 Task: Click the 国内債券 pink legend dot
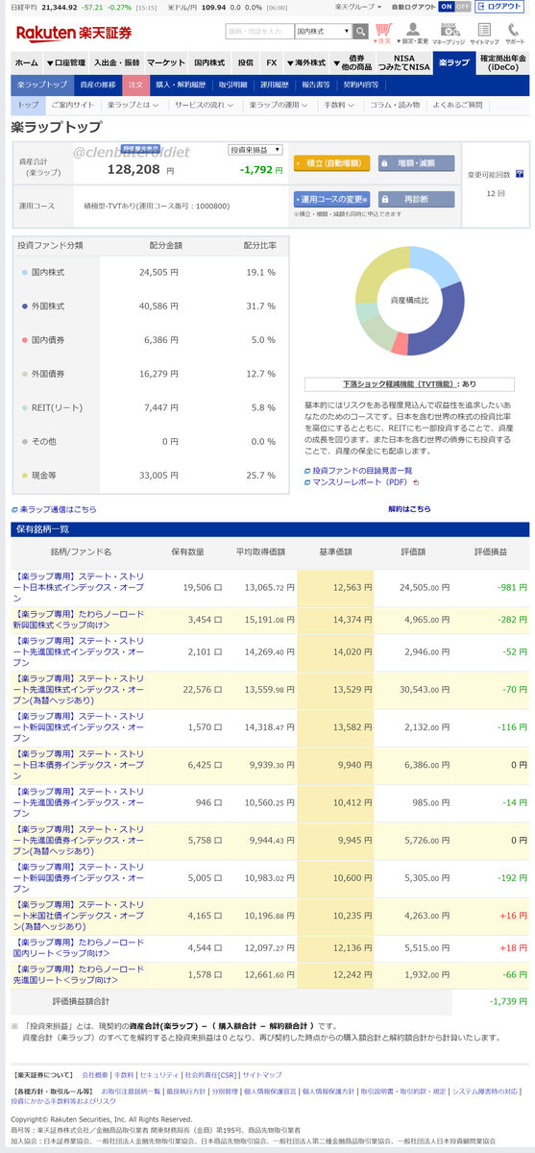click(x=24, y=340)
